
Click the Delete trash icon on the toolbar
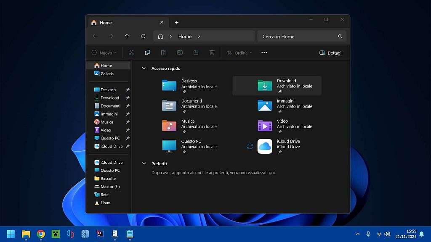(x=212, y=52)
